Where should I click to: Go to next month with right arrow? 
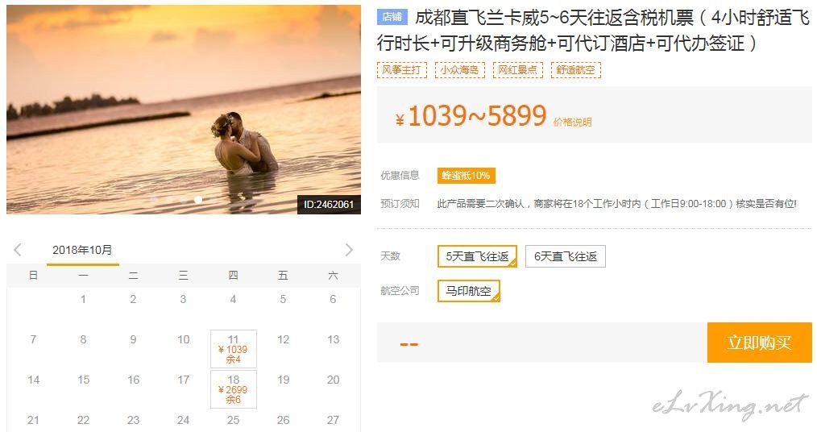pos(349,250)
